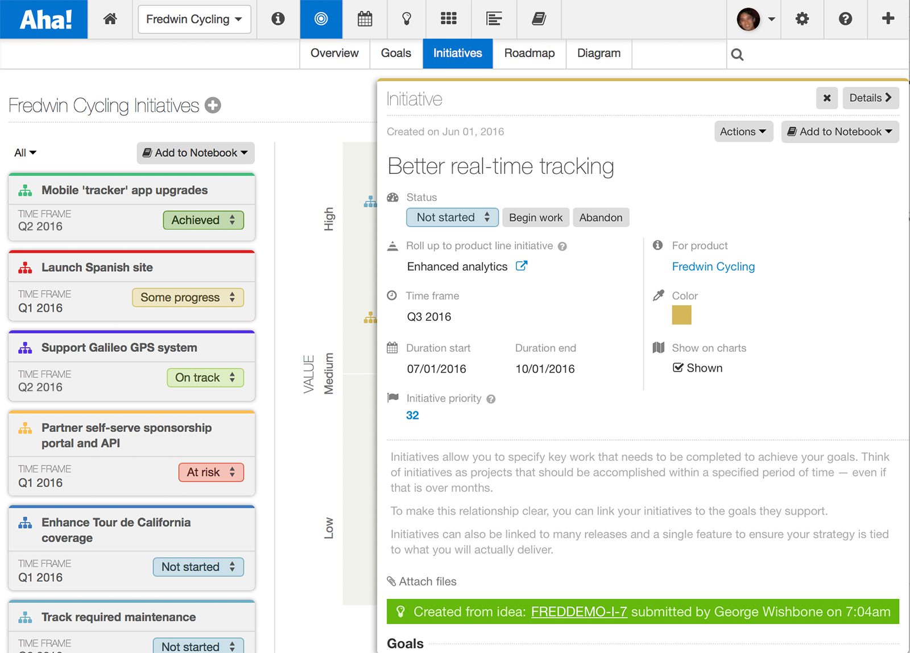Change the On track status dropdown
This screenshot has width=910, height=653.
click(x=205, y=378)
